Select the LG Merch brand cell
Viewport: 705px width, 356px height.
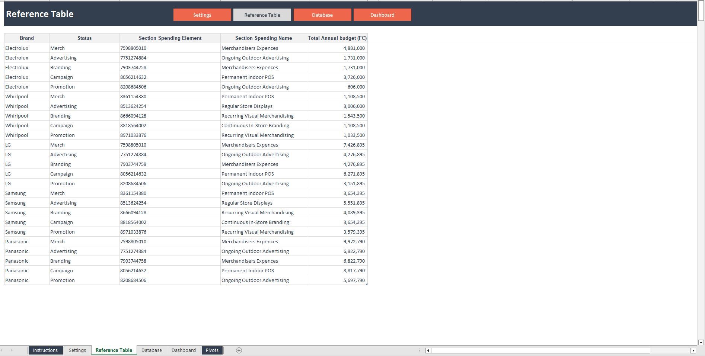[x=27, y=145]
